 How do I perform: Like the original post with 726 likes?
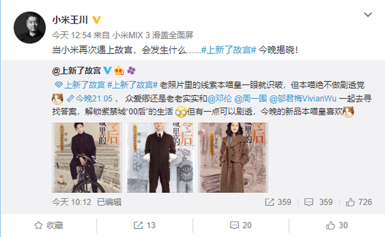click(x=359, y=202)
